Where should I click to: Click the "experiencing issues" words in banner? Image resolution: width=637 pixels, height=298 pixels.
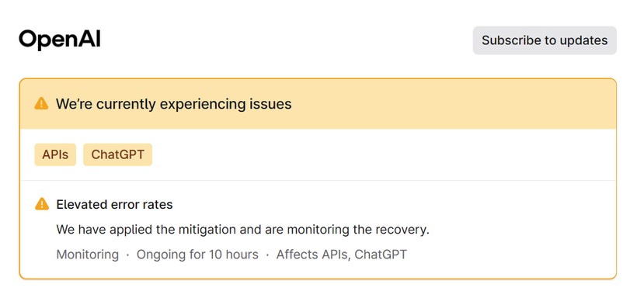[x=225, y=104]
